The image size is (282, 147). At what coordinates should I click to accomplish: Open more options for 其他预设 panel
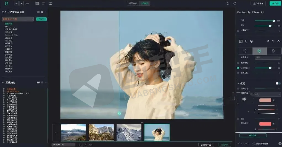tap(46, 83)
